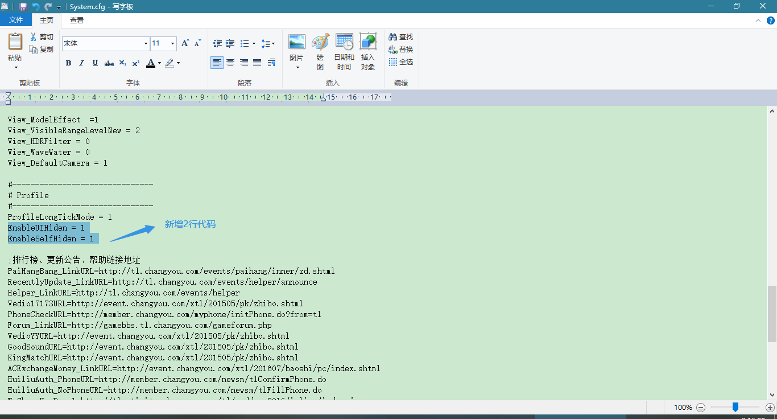The width and height of the screenshot is (777, 419).
Task: Open the paragraph settings dialog icon
Action: click(x=271, y=63)
